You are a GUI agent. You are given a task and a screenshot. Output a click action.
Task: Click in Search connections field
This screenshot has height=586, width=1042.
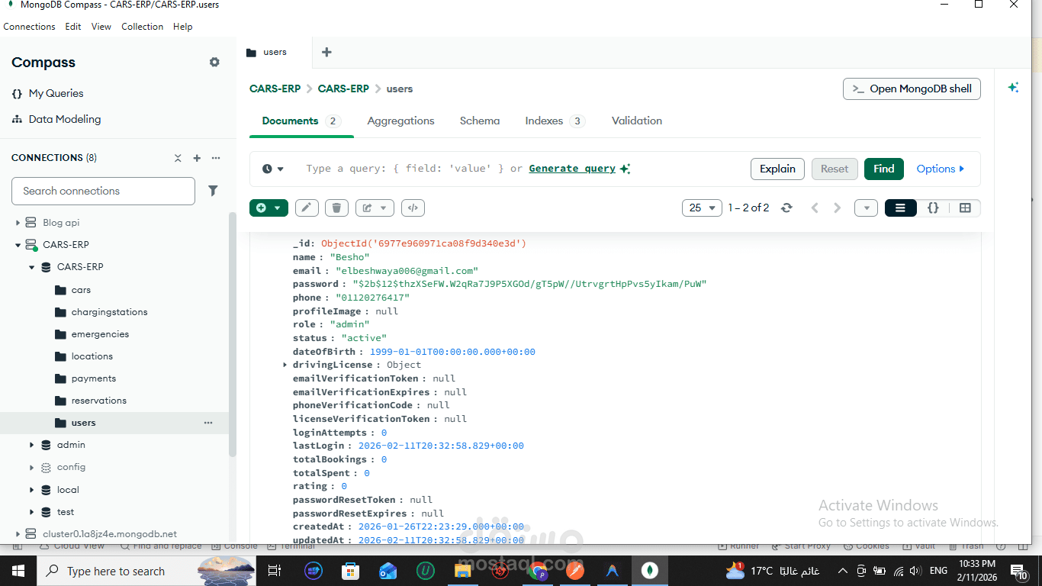103,191
